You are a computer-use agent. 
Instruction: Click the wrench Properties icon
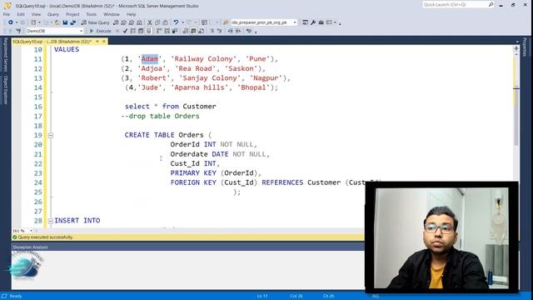click(x=313, y=22)
